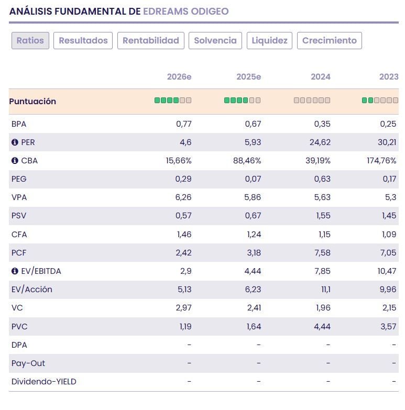
Task: Click the 2025e column header
Action: tap(248, 77)
